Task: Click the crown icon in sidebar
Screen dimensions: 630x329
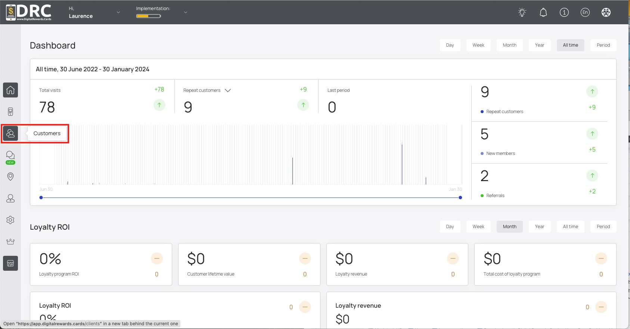Action: 10,242
